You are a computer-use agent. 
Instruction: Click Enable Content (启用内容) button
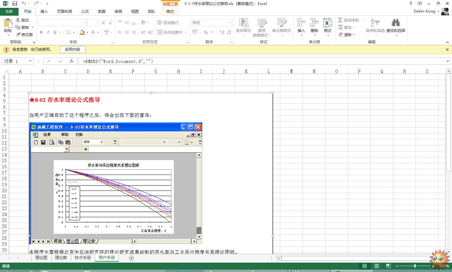point(73,50)
